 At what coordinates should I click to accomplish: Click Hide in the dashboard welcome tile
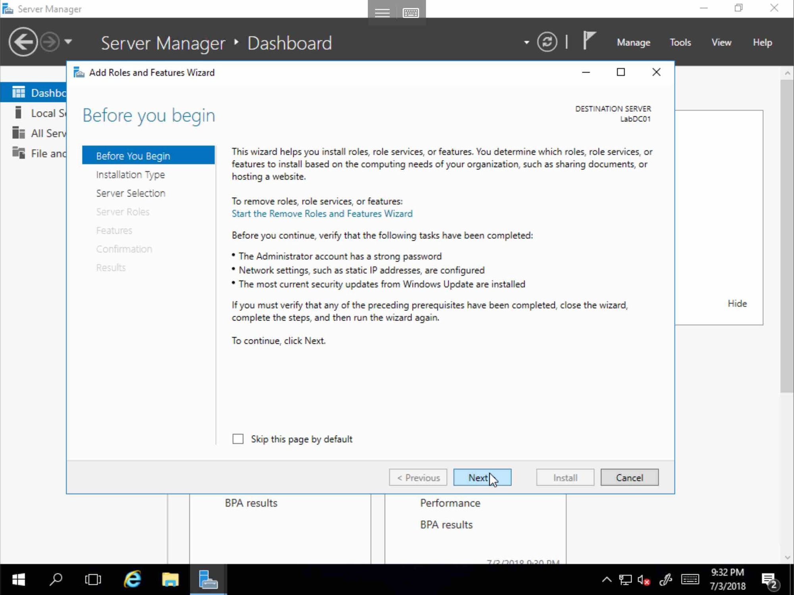(737, 304)
